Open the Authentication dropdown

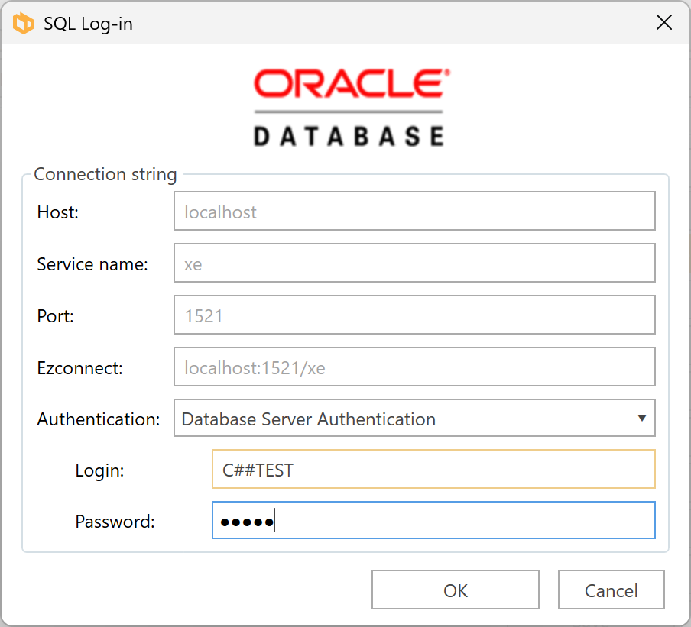tap(414, 418)
